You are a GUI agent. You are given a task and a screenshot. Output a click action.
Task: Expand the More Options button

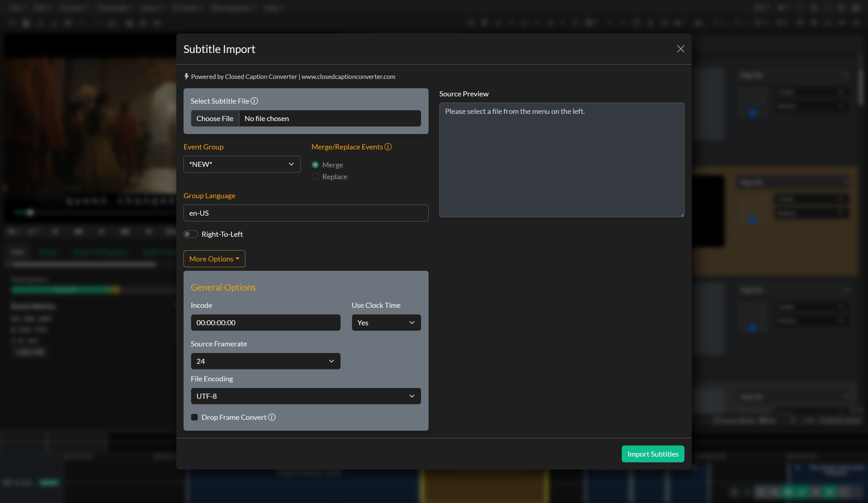[x=214, y=258]
